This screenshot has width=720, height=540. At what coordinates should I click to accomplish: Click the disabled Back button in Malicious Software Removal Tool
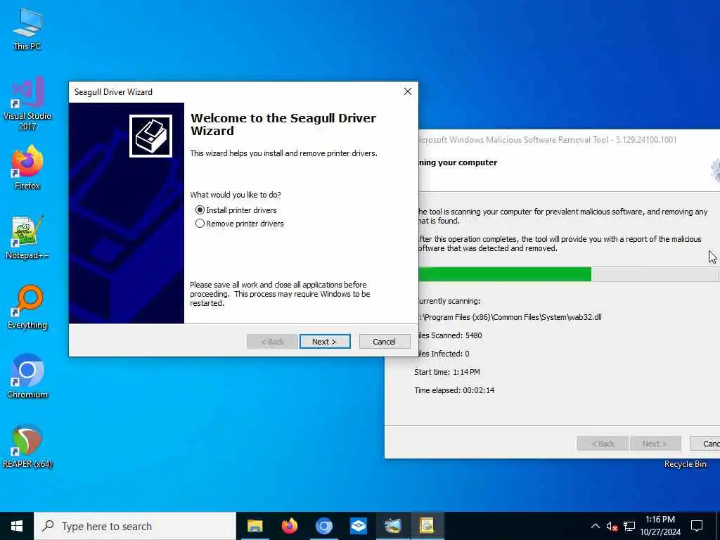[603, 444]
